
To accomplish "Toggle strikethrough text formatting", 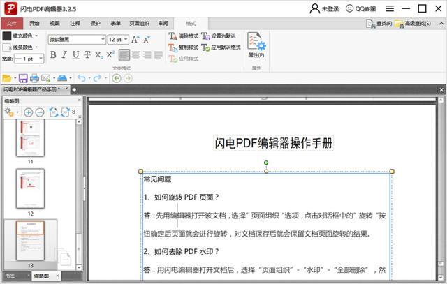I will [87, 54].
